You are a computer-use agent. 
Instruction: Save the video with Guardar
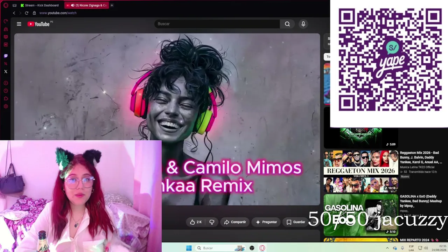[x=296, y=222]
